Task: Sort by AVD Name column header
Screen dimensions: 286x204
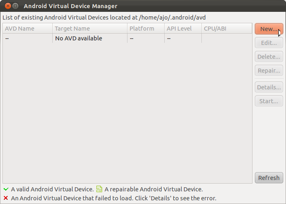Action: [27, 29]
